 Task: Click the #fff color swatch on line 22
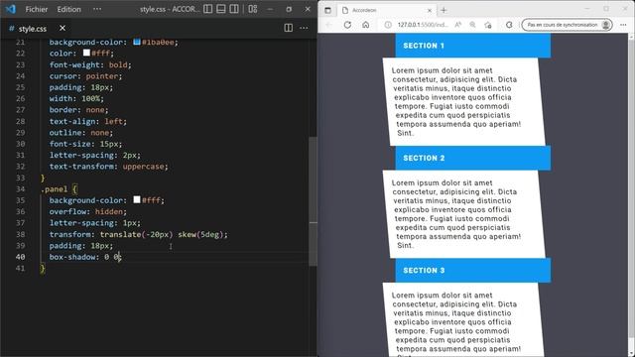pyautogui.click(x=86, y=53)
